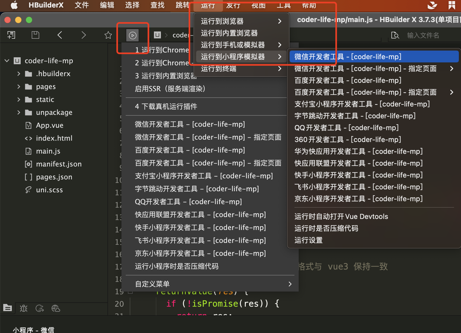Expand the .hbuilderx folder

[x=19, y=74]
